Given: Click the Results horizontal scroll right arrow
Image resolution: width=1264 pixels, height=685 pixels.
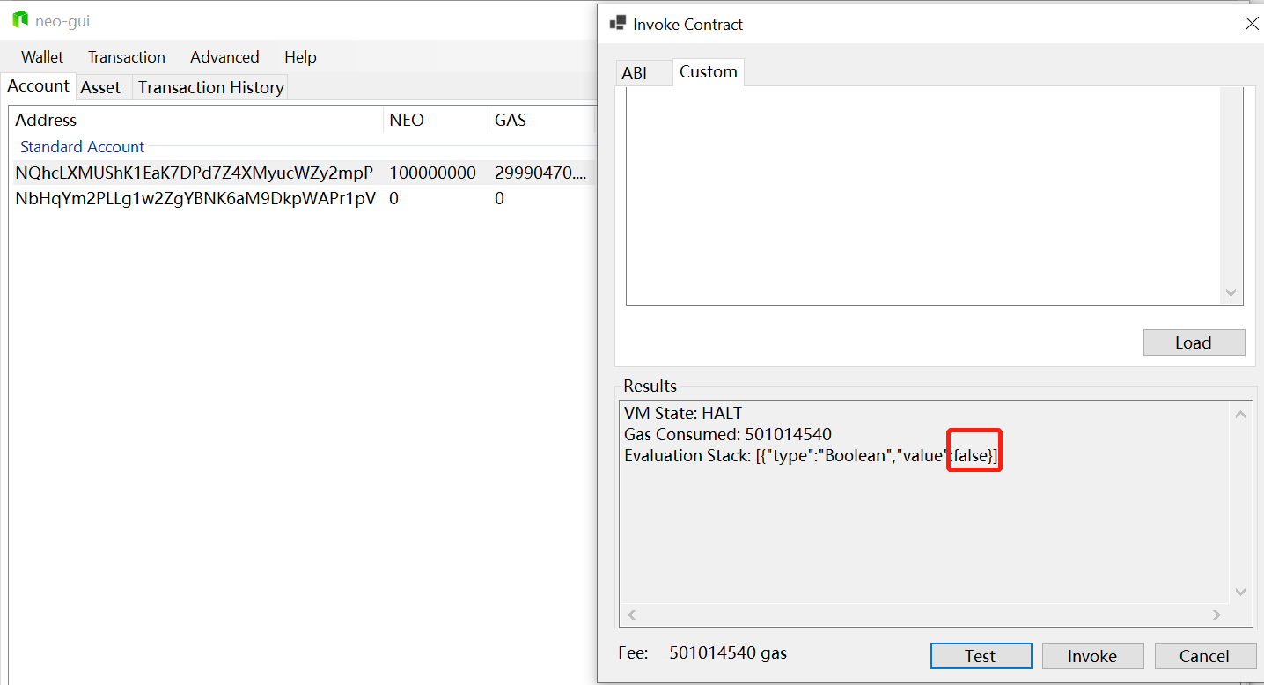Looking at the screenshot, I should point(1216,615).
